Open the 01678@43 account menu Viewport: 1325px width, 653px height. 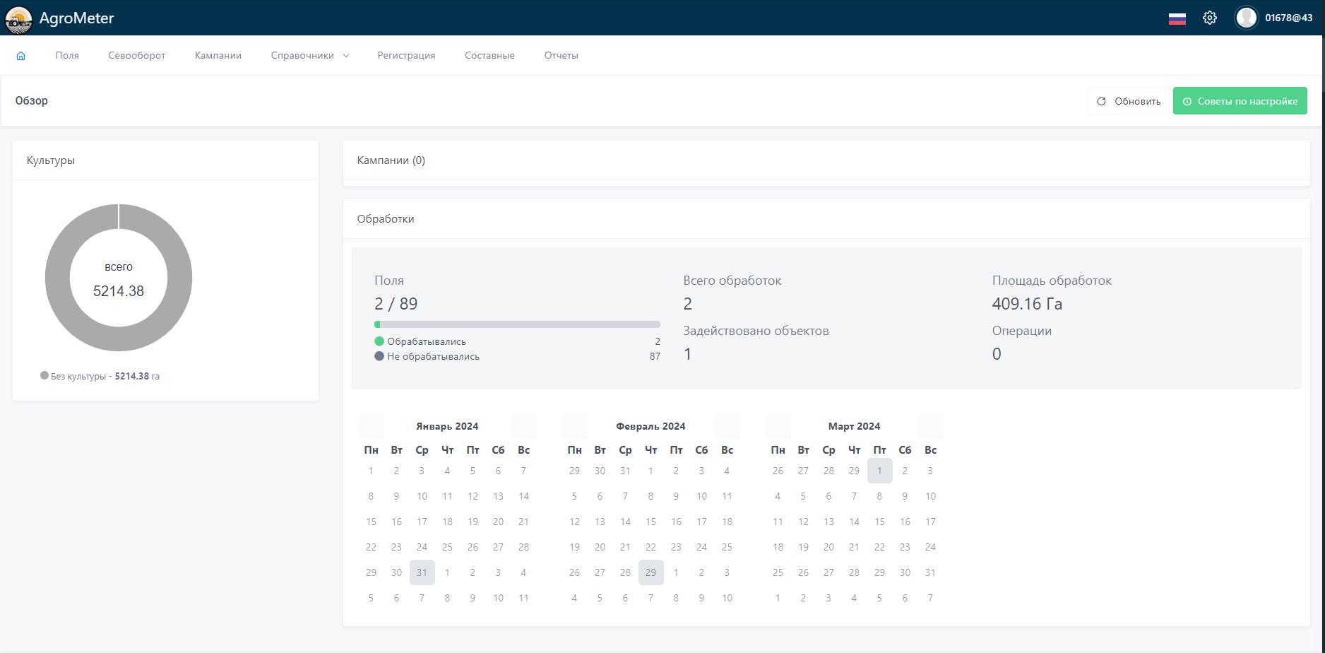point(1288,18)
